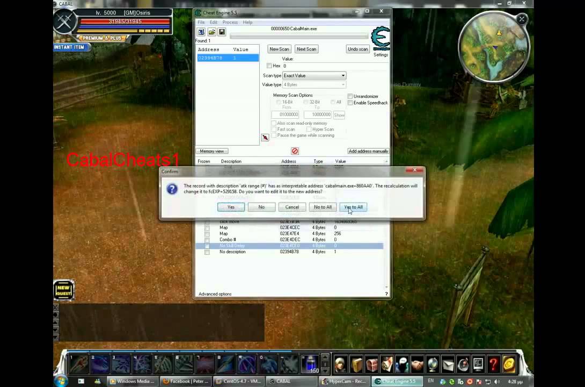Tick Enable Speedhack checkbox
The image size is (585, 387).
pyautogui.click(x=350, y=103)
